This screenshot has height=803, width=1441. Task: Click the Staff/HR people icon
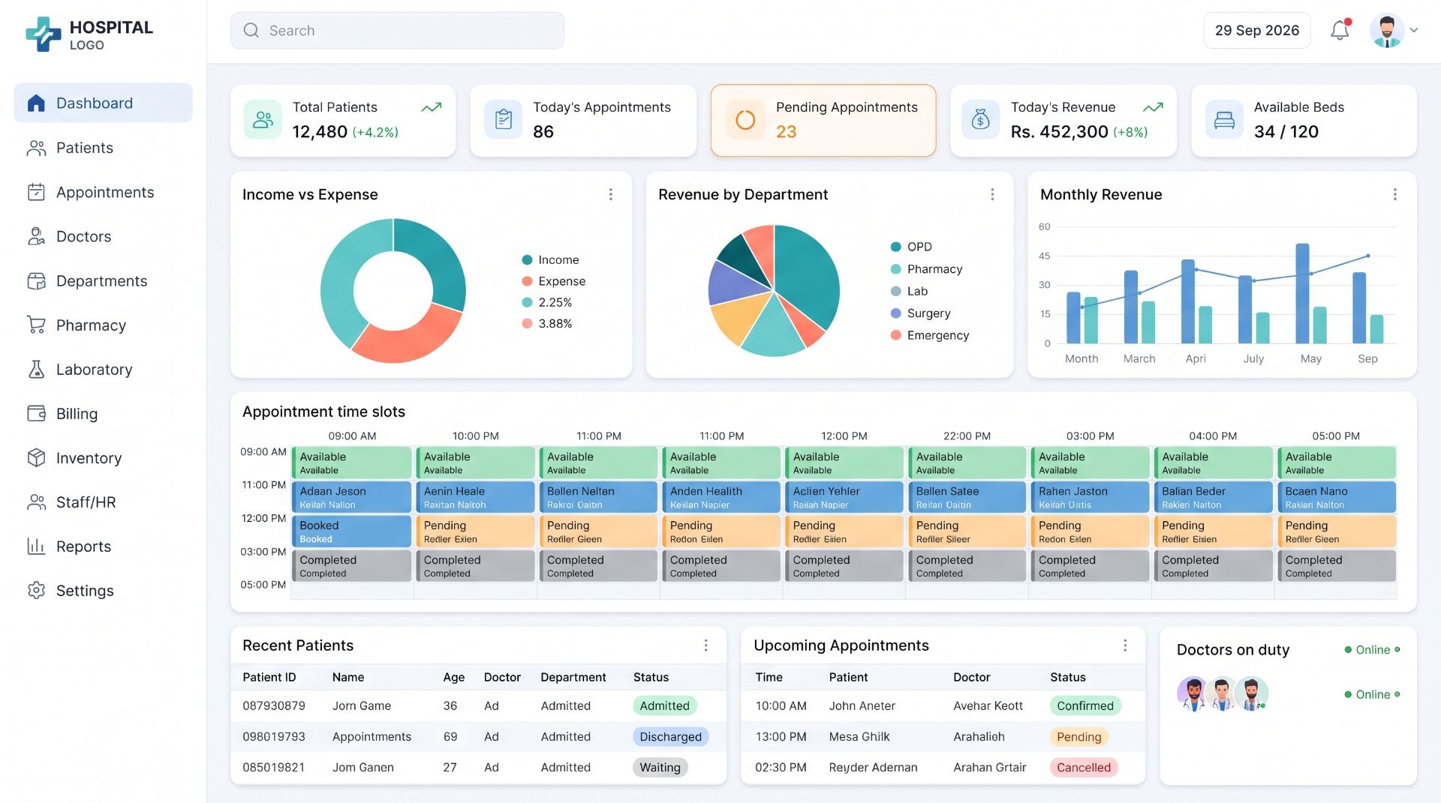pos(36,502)
